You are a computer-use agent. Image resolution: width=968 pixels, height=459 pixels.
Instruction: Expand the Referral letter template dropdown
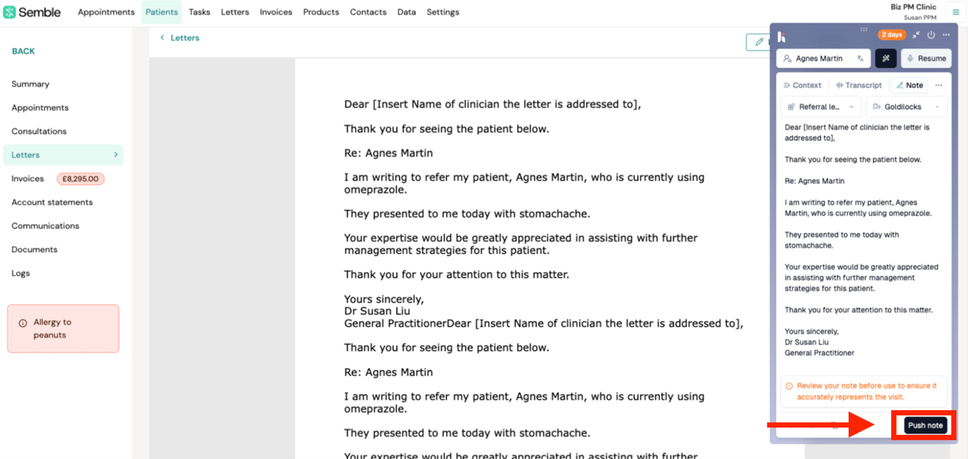click(x=821, y=107)
